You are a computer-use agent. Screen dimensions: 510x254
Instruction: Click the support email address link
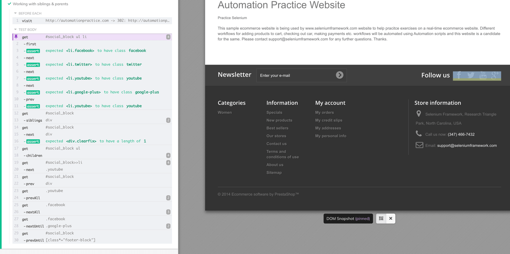click(467, 145)
